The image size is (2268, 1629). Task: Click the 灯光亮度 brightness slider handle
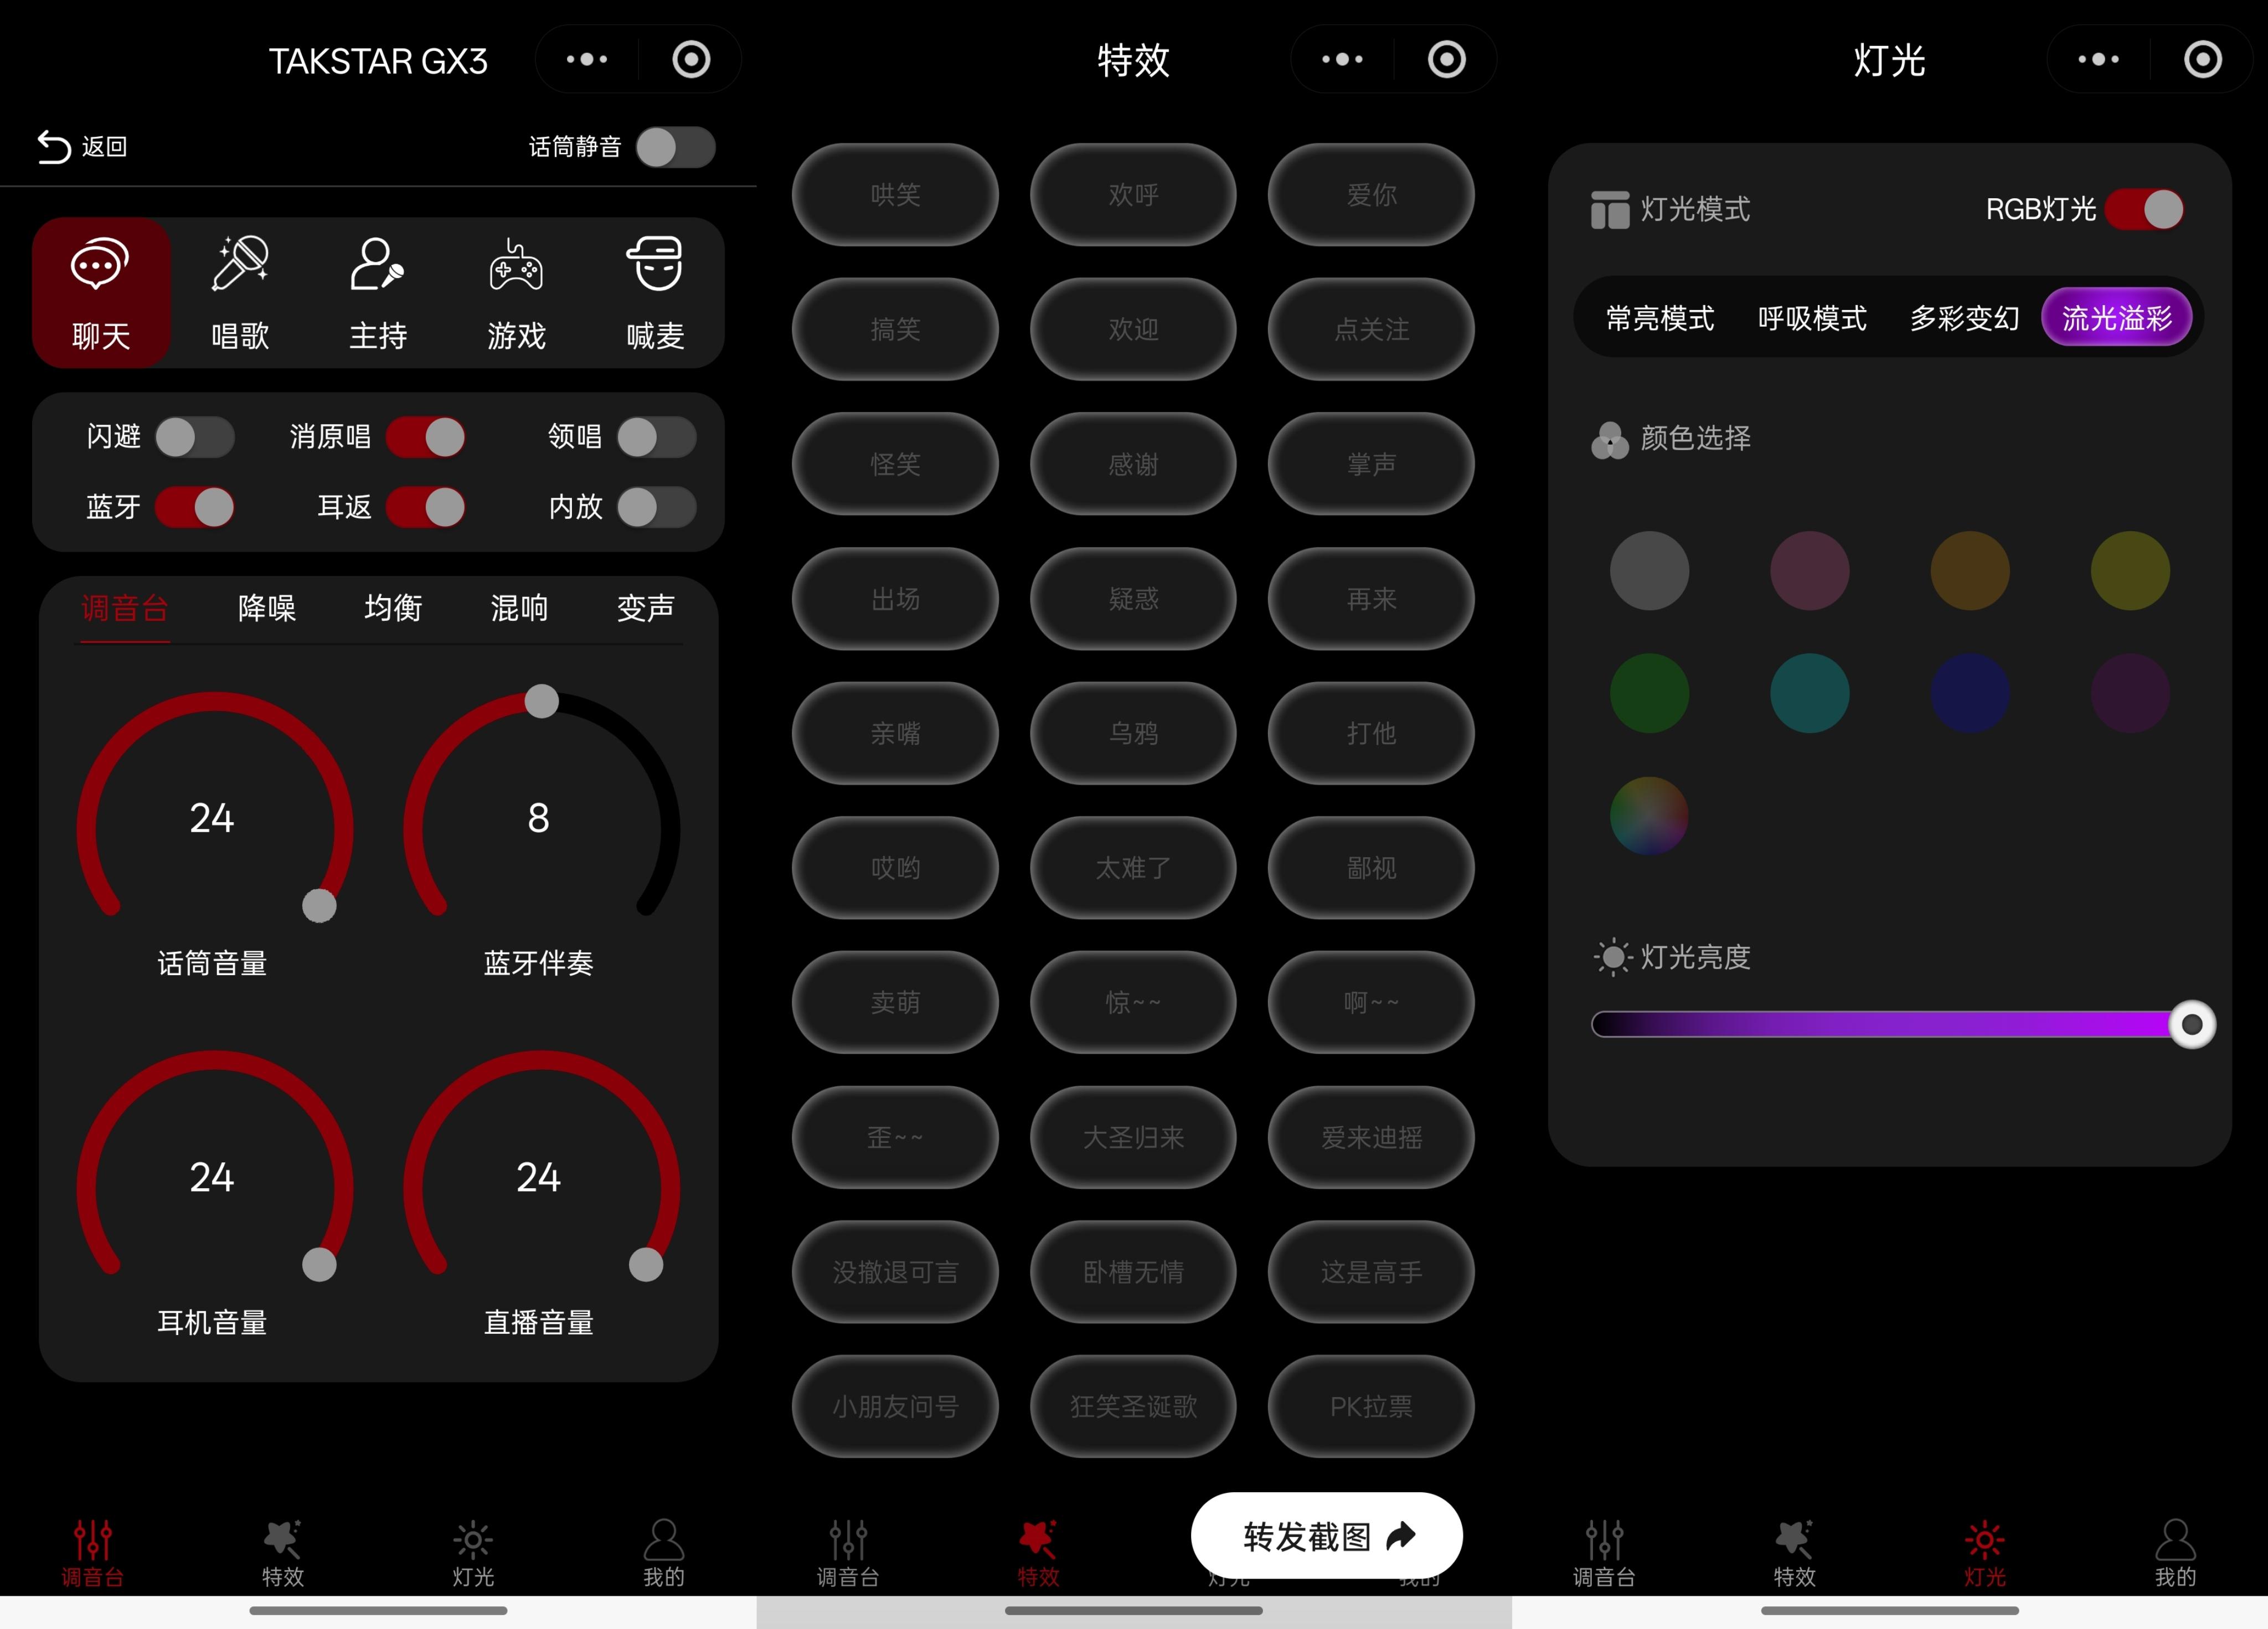(2191, 1024)
